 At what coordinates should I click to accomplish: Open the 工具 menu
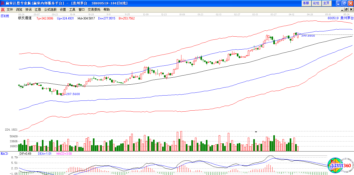coord(72,10)
